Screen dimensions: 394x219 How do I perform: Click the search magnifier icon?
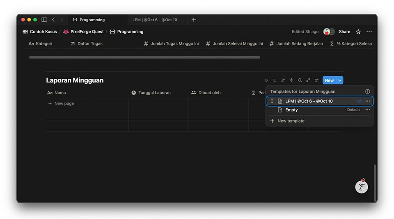pos(300,80)
